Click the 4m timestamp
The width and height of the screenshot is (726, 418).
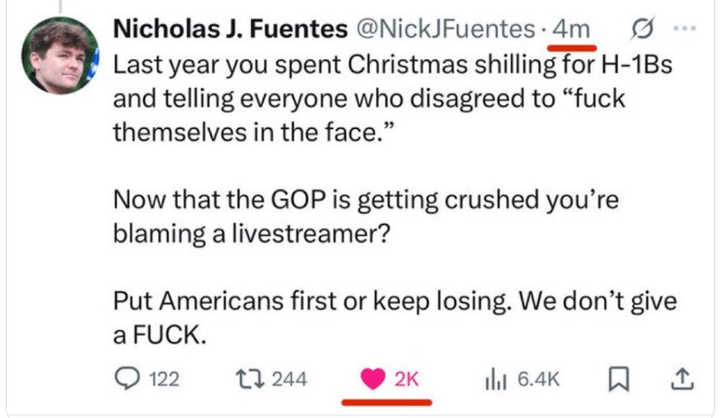(571, 29)
